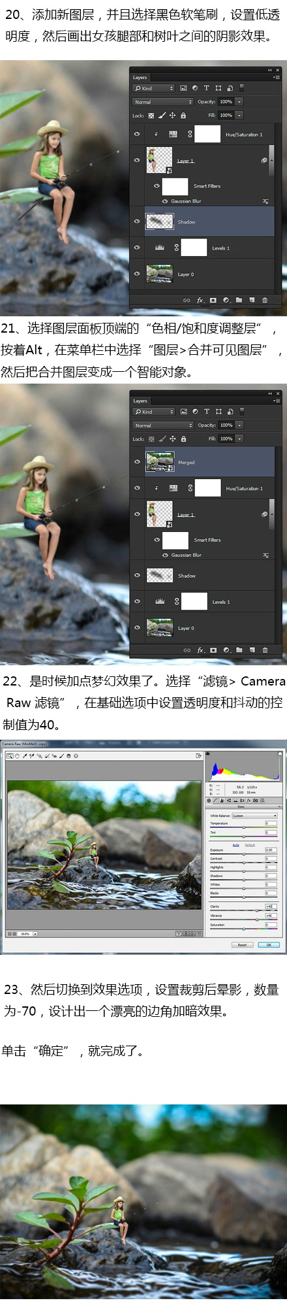This screenshot has height=1307, width=287.
Task: Toggle layer filtering switch in step 20 Layers panel
Action: coord(241,88)
